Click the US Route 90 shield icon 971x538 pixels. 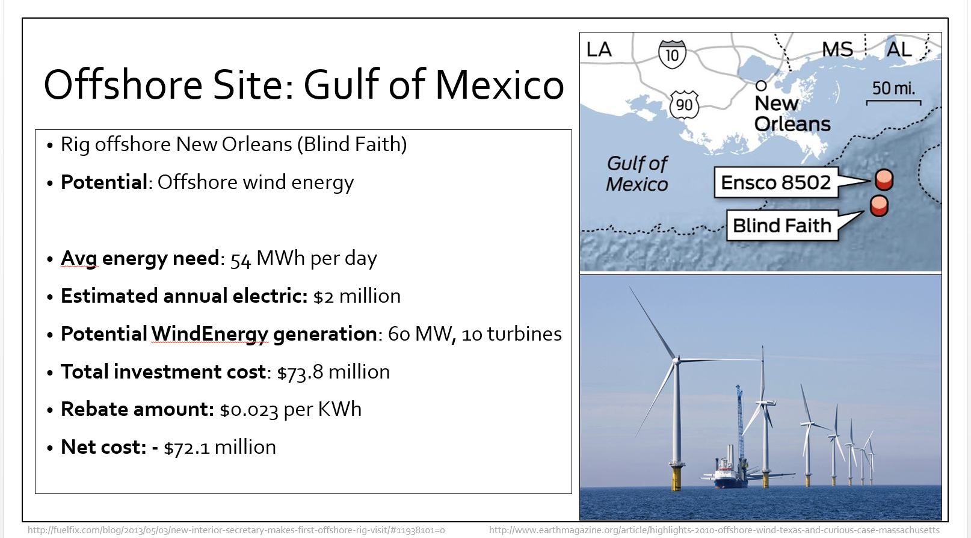[684, 105]
